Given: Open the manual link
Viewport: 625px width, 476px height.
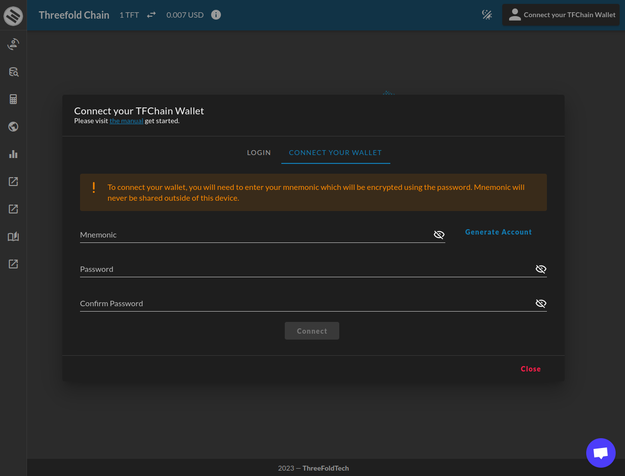Looking at the screenshot, I should 126,121.
